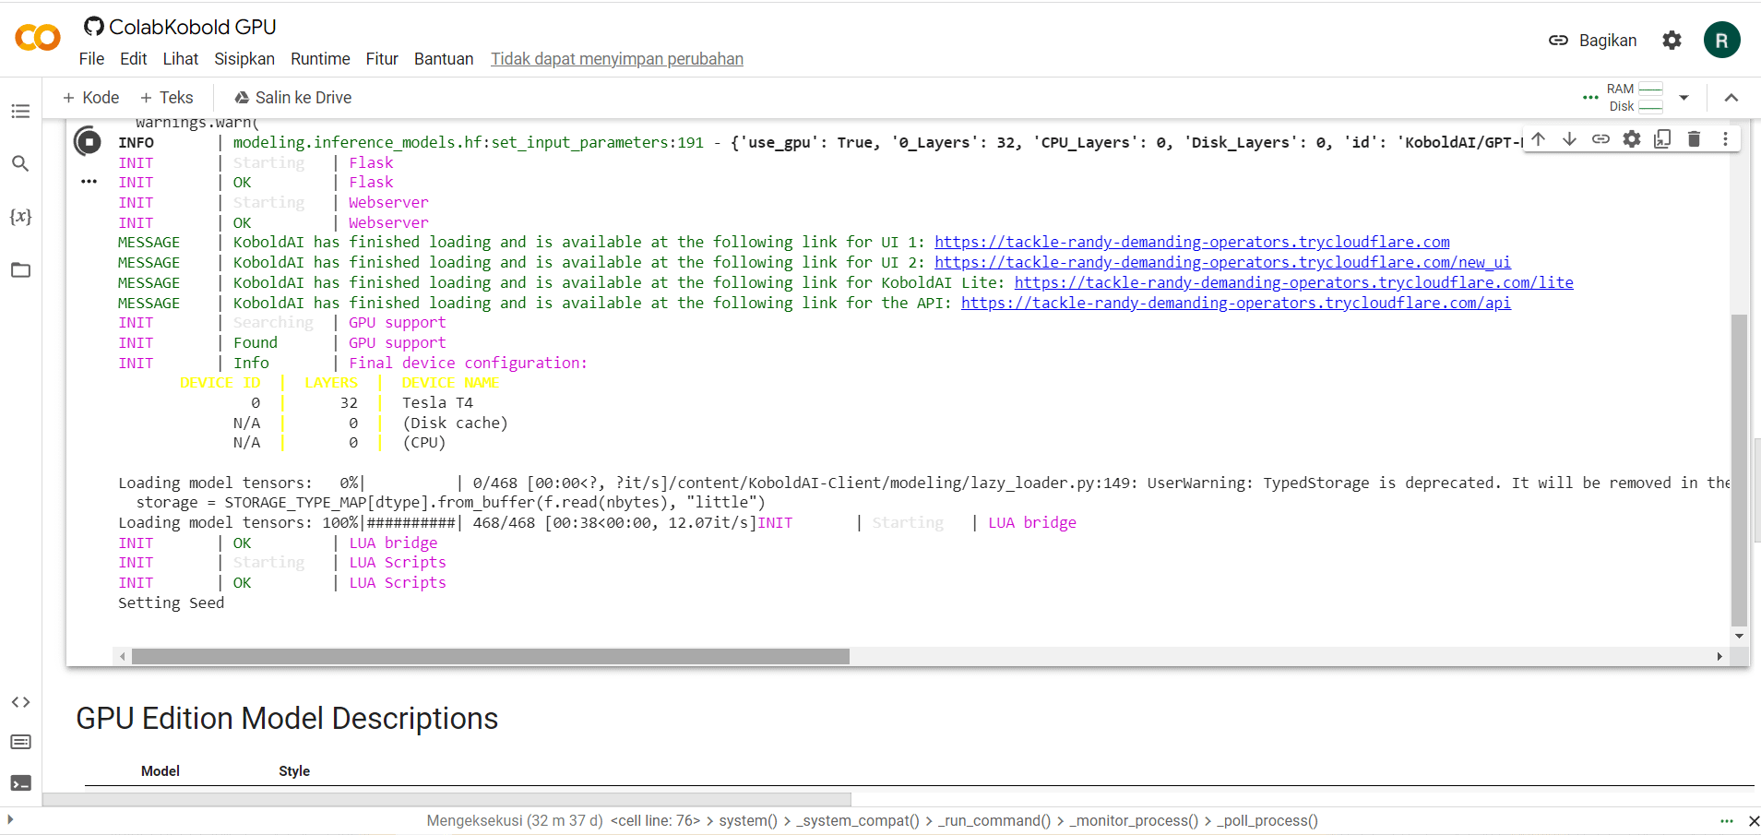The width and height of the screenshot is (1761, 835).
Task: Click the output scroll down arrow
Action: (x=1739, y=636)
